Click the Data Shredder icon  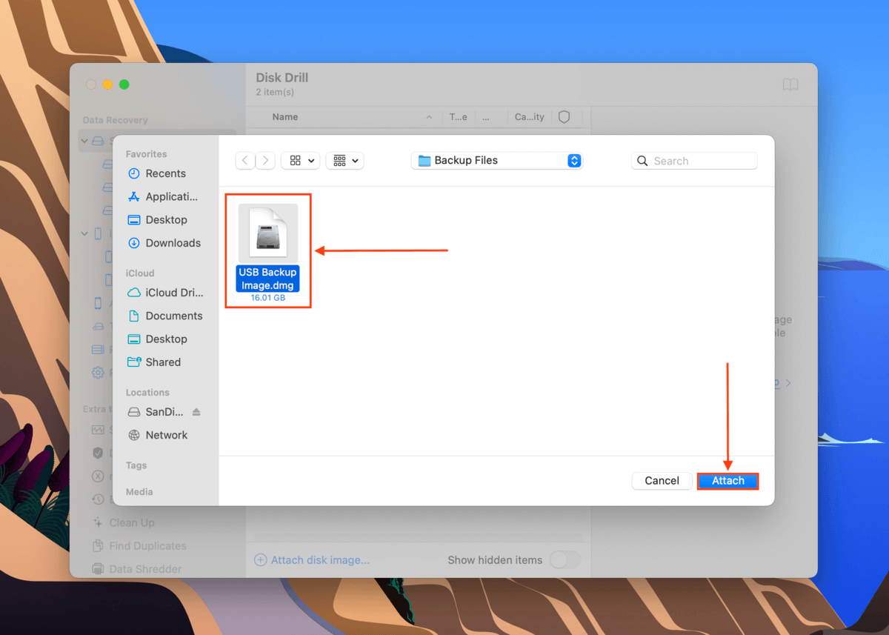[98, 569]
